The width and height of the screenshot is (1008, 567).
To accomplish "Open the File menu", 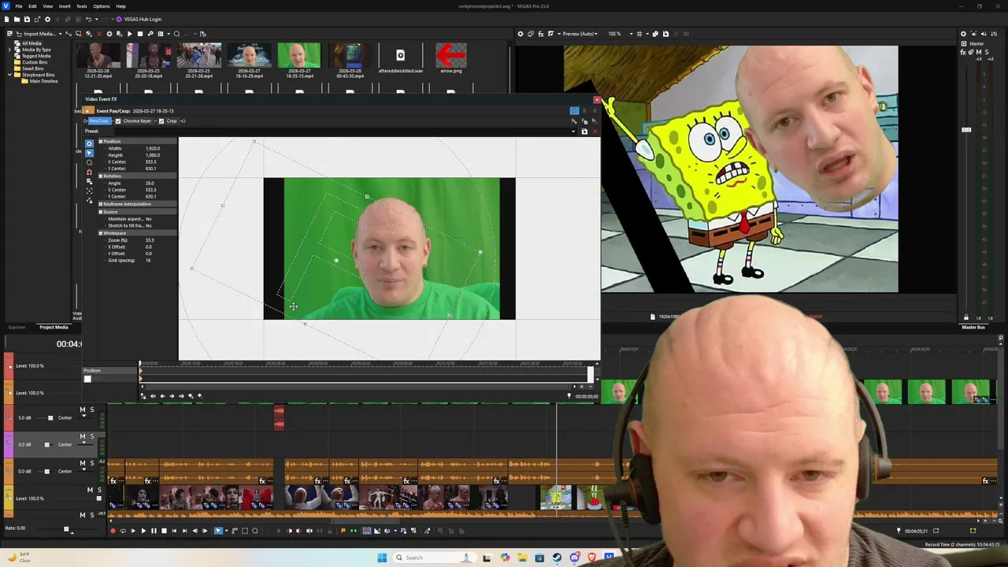I will coord(19,6).
